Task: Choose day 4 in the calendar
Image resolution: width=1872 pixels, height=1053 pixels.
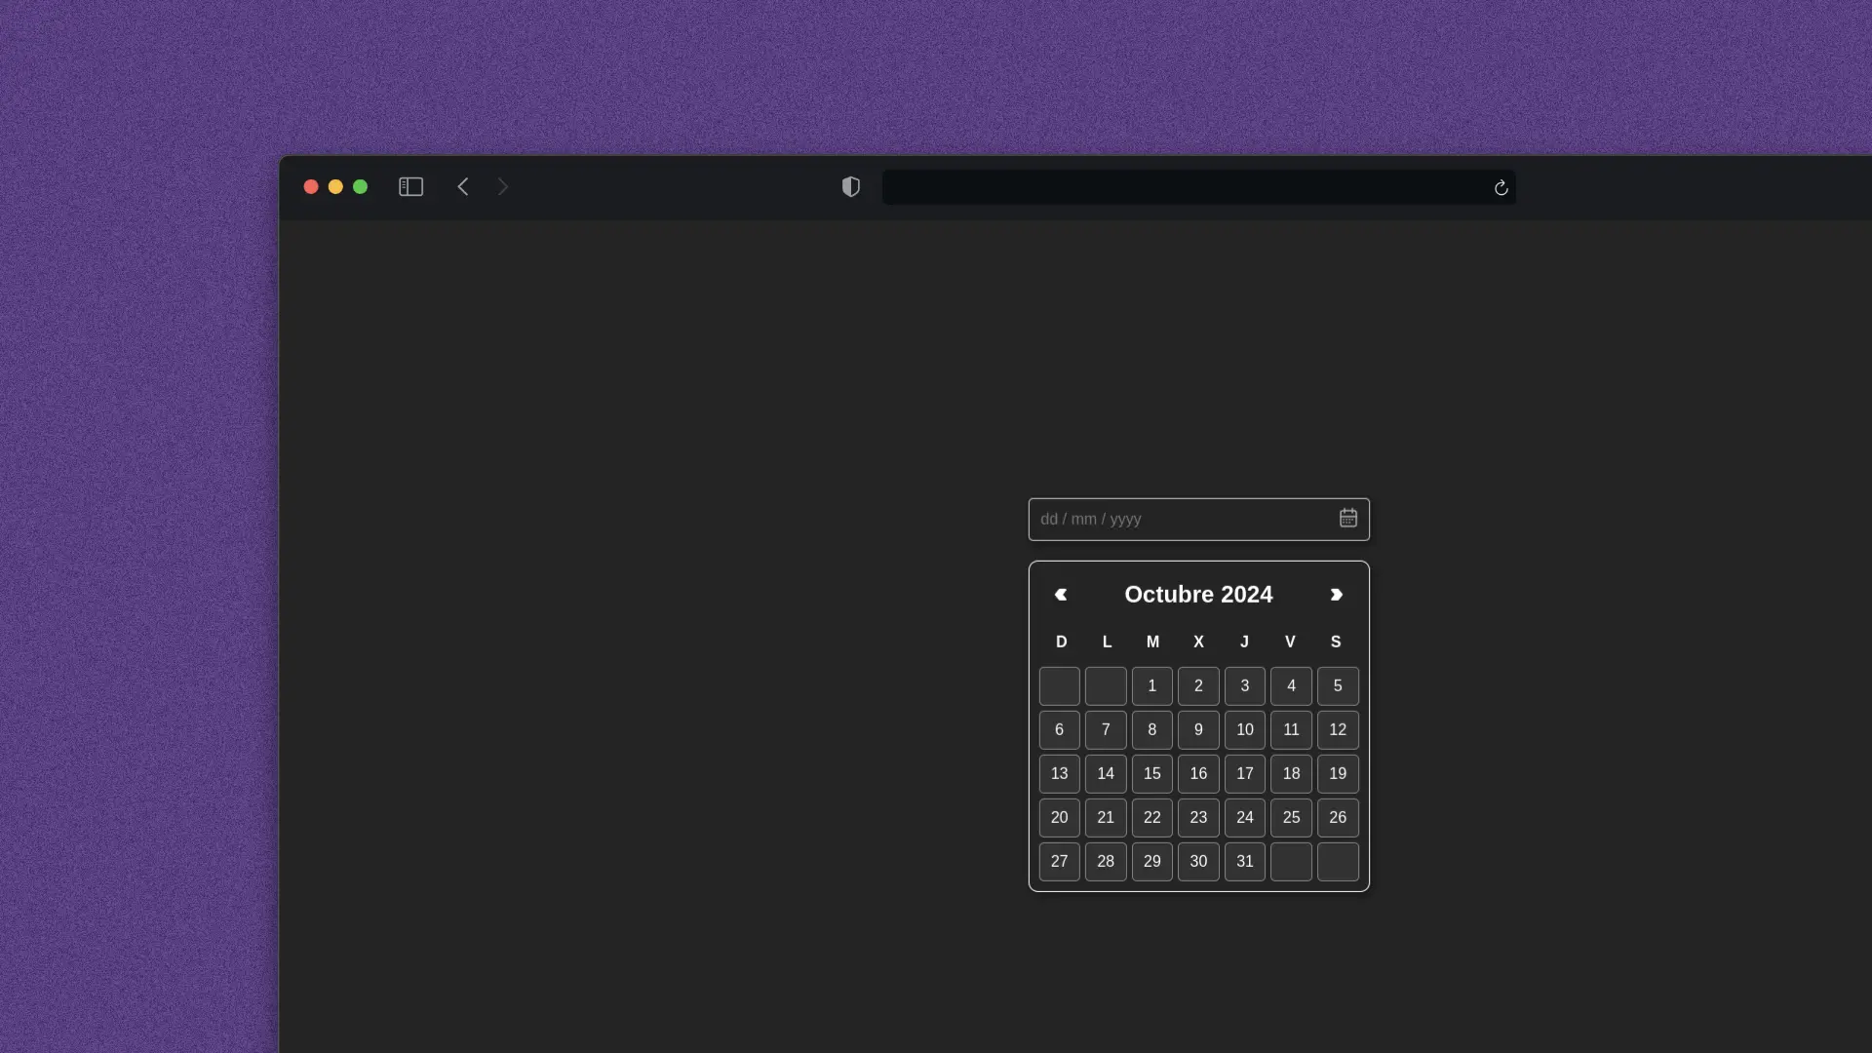Action: click(1291, 686)
